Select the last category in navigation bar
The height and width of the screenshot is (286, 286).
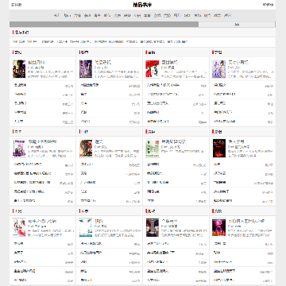tap(227, 15)
